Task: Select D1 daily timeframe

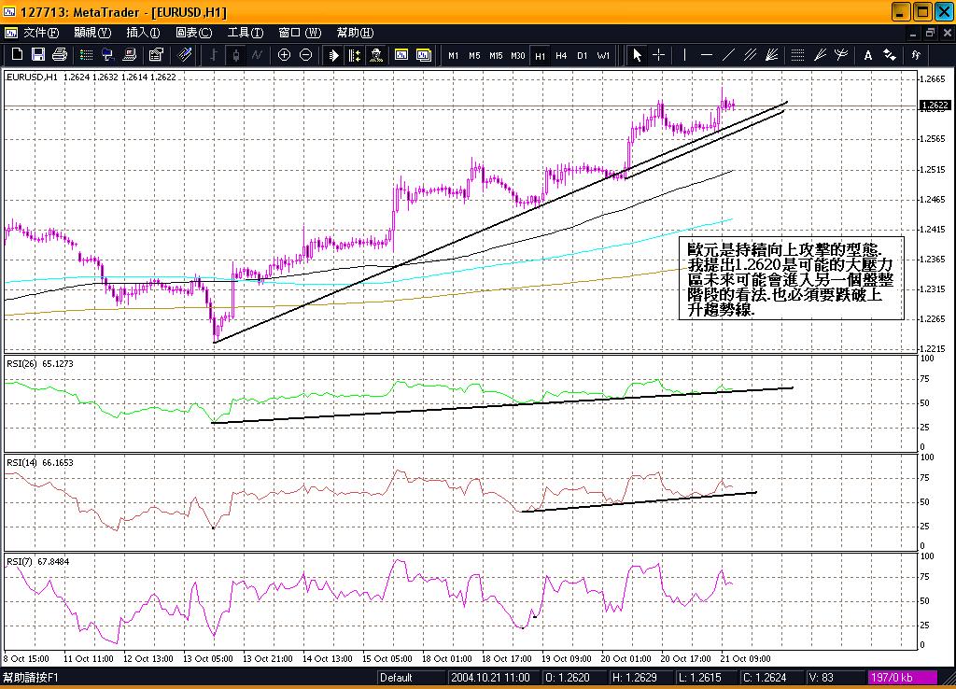Action: pos(583,55)
